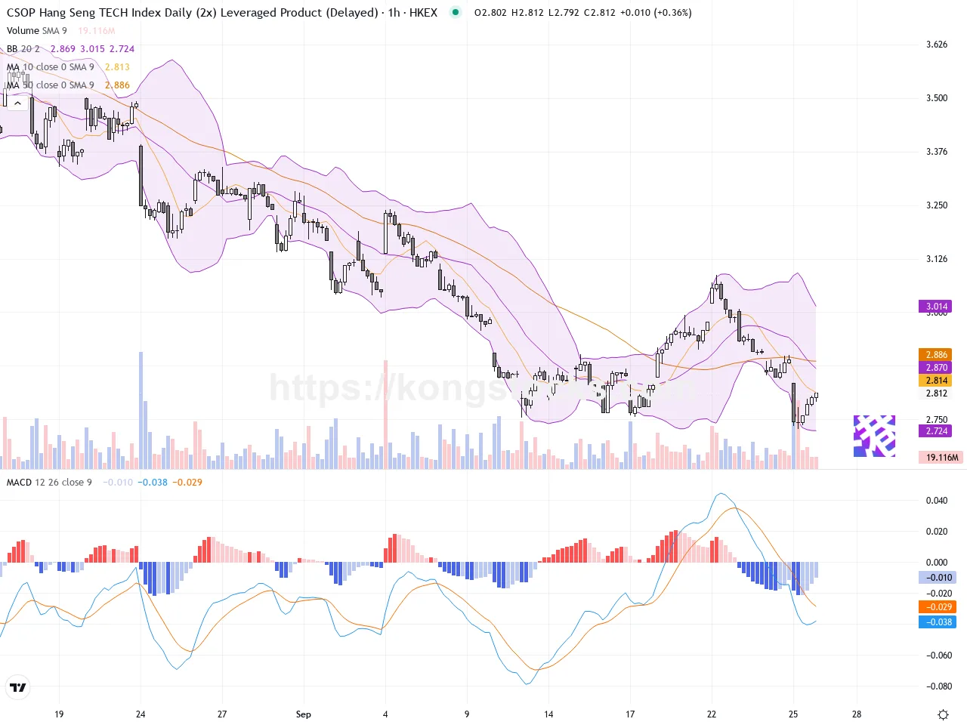This screenshot has width=967, height=725.
Task: Click the 19 date label on time axis
Action: (x=59, y=714)
